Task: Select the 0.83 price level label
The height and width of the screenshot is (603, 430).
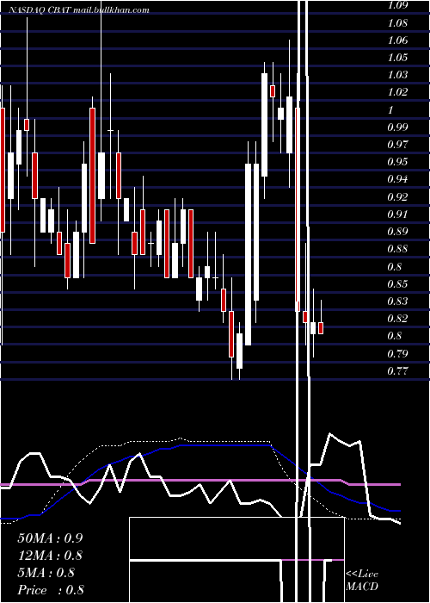Action: (x=397, y=301)
